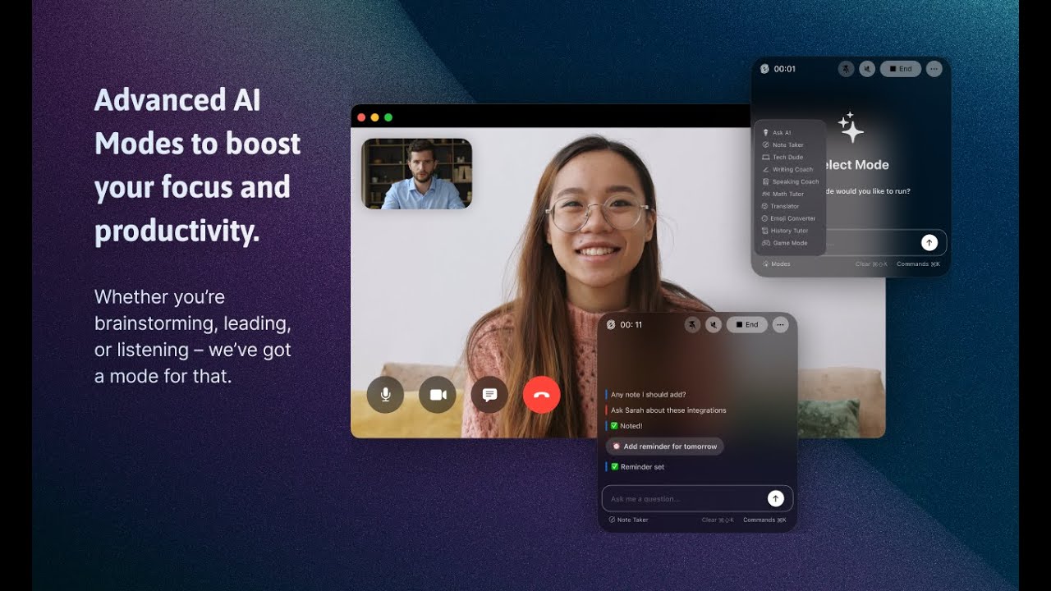Viewport: 1051px width, 591px height.
Task: Open the chat in the video call
Action: (x=489, y=395)
